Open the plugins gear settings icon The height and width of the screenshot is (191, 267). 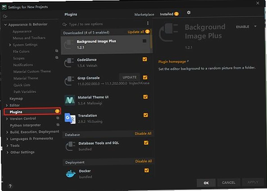189,13
